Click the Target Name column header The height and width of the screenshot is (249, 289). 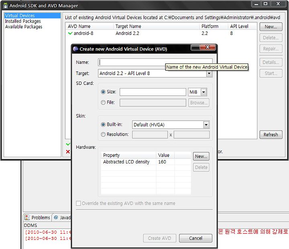click(x=156, y=27)
